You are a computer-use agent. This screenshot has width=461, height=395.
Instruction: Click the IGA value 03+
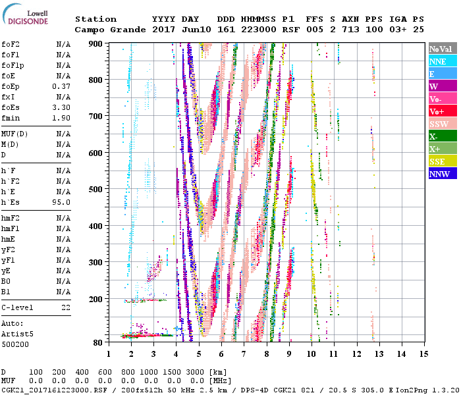(x=398, y=30)
